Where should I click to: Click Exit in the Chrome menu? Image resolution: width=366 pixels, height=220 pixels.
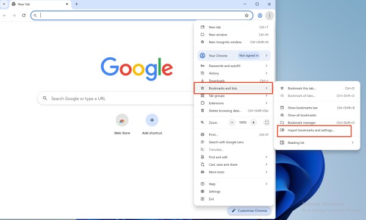pos(234,199)
